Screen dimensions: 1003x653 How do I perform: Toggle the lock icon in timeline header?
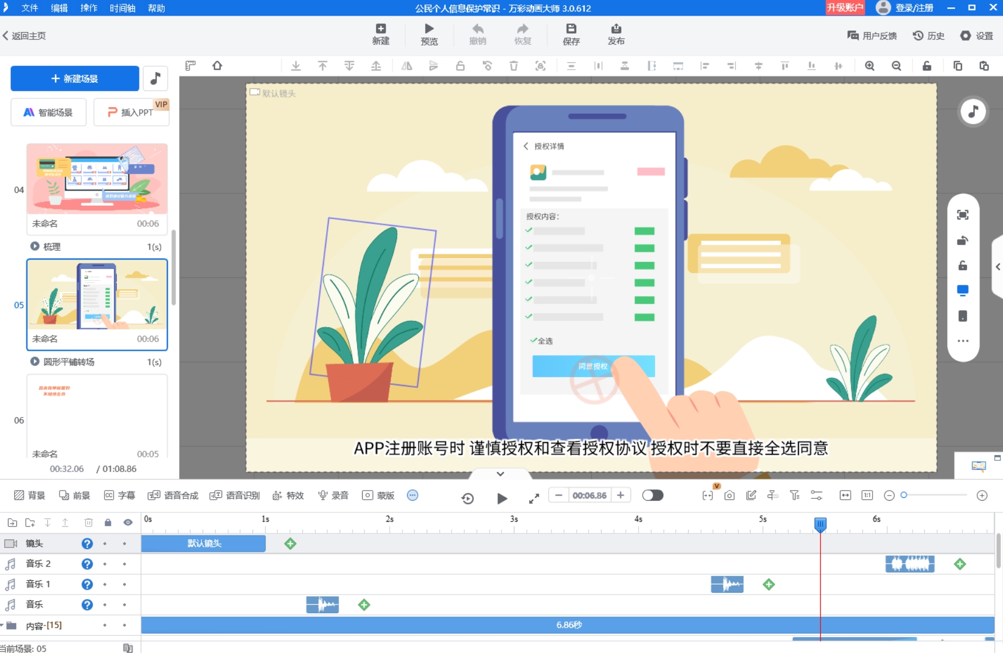108,523
